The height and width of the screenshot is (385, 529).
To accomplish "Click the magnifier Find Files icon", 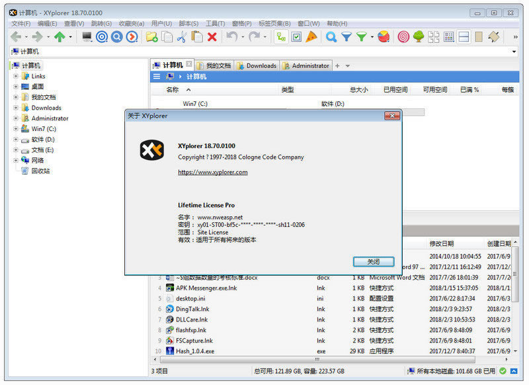I will coord(331,37).
